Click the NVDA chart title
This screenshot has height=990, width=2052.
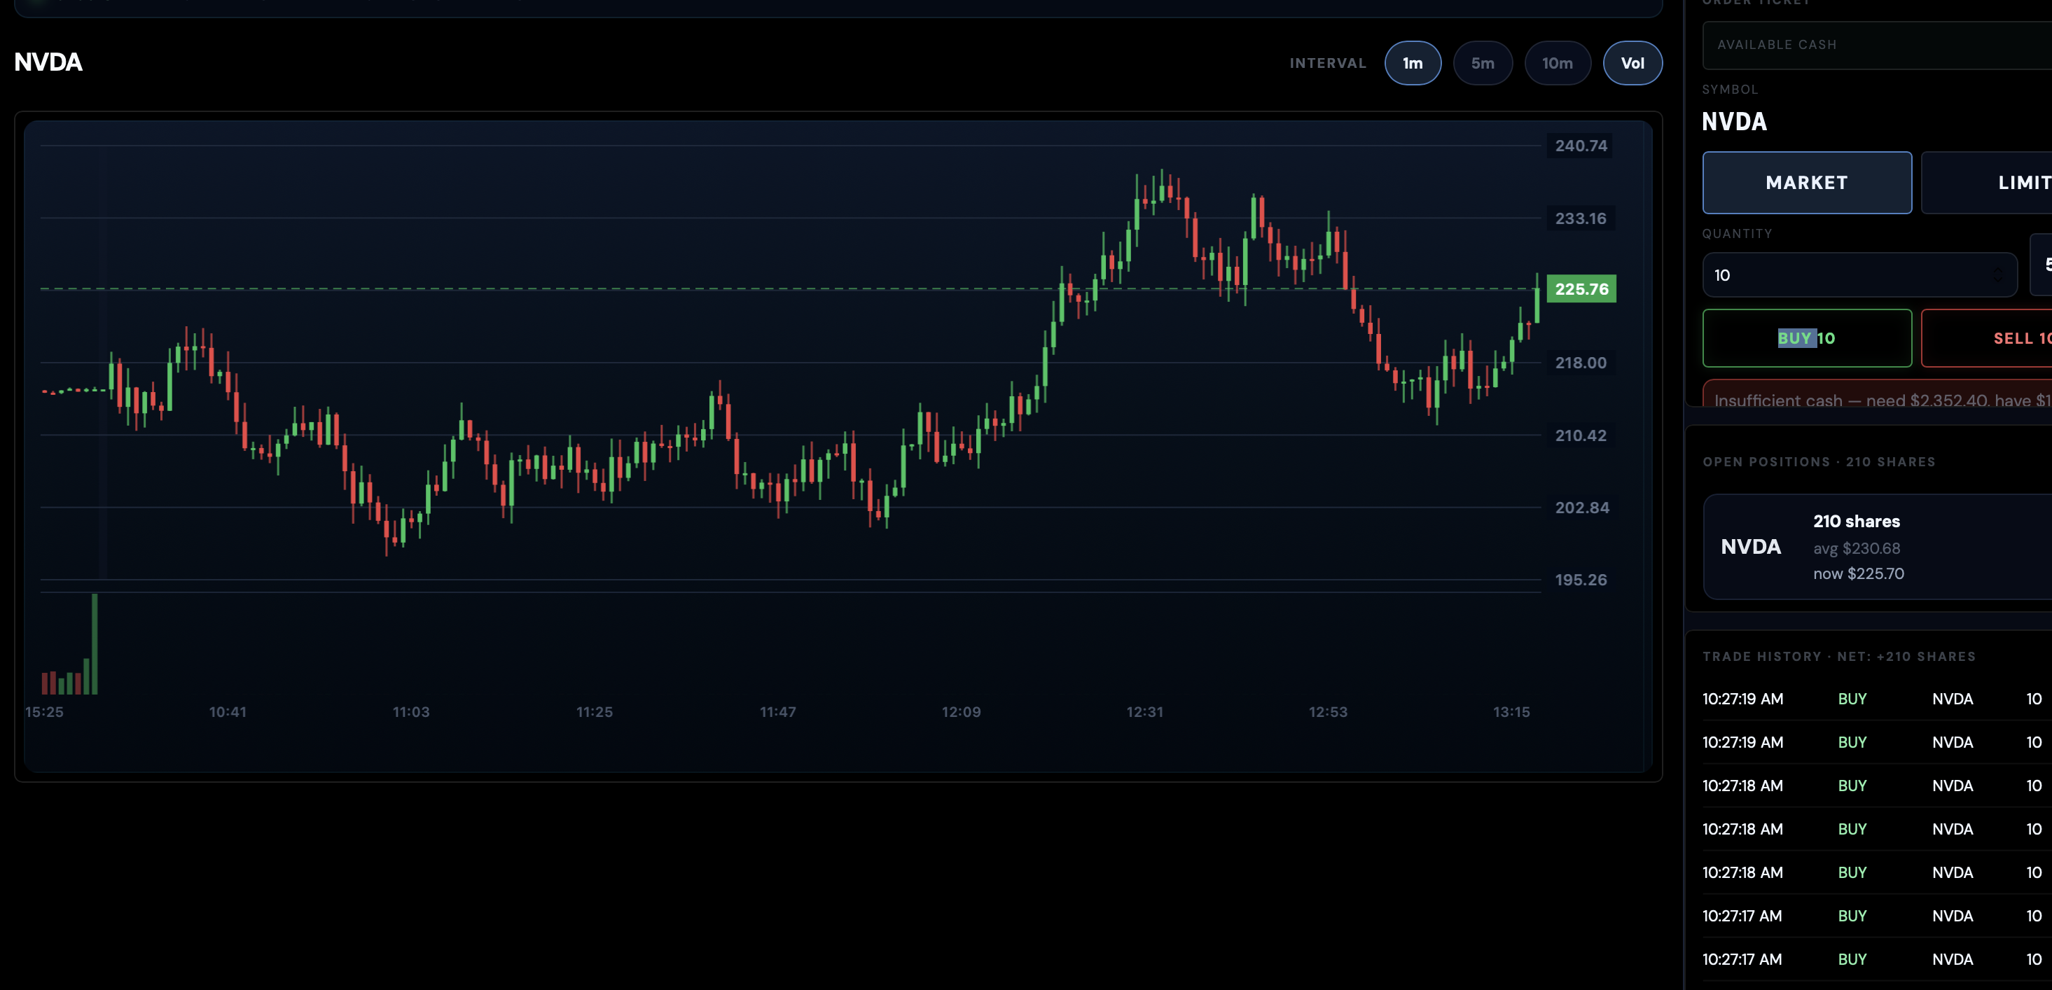tap(48, 62)
